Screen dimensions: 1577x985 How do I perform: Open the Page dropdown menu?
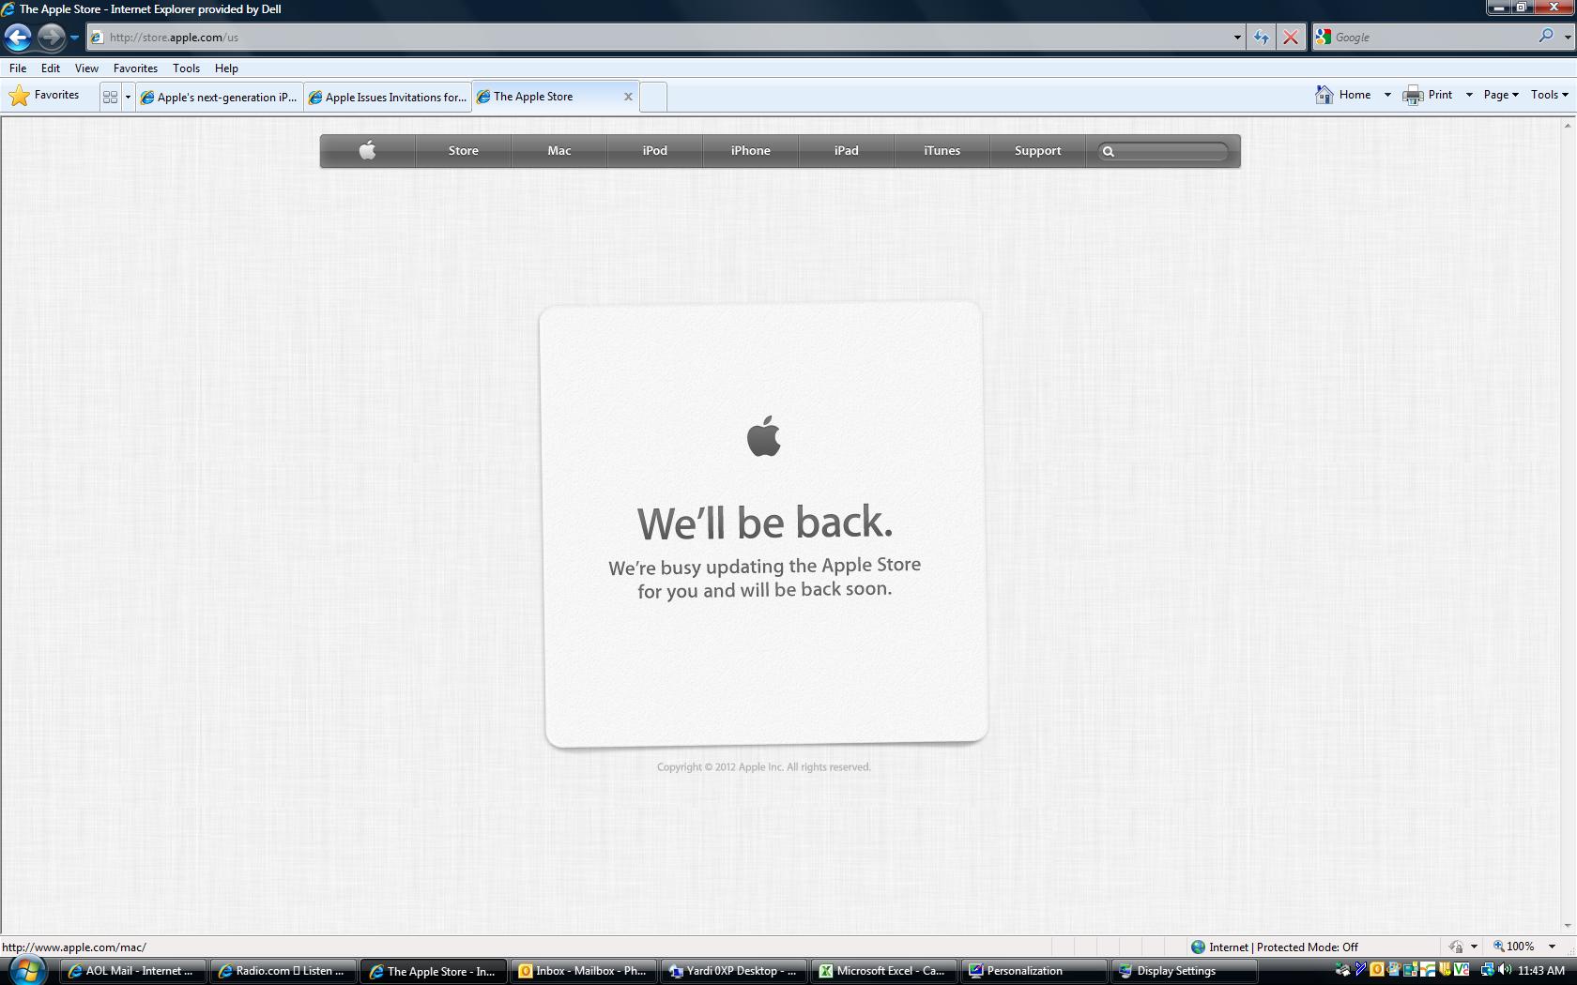pyautogui.click(x=1501, y=95)
